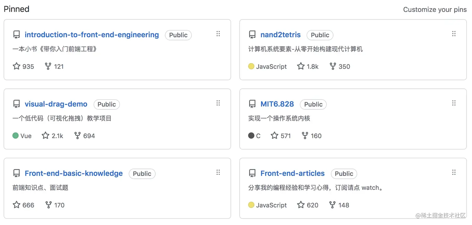Click the yellow JavaScript dot on nand2tetris
The image size is (472, 225).
[x=251, y=66]
